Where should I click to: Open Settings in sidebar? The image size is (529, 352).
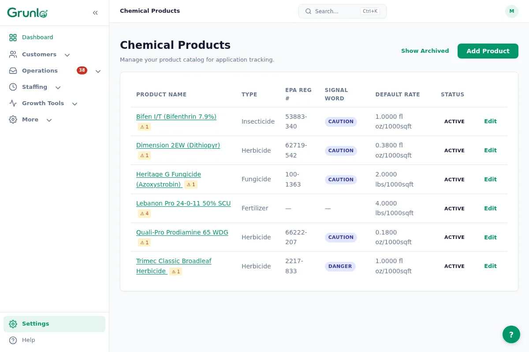[55, 324]
